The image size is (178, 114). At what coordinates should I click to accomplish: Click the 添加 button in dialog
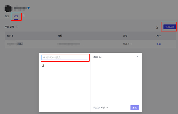(x=135, y=108)
